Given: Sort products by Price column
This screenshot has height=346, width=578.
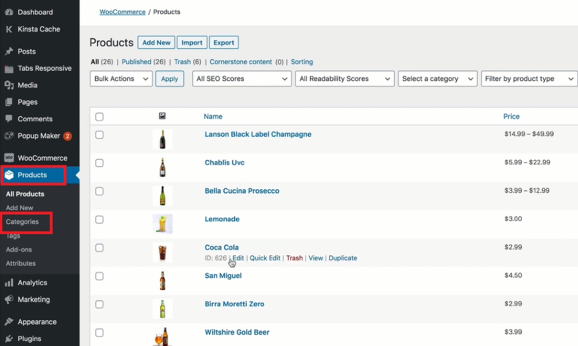Looking at the screenshot, I should [512, 116].
